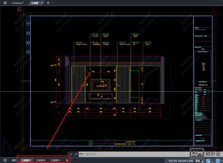
Task: Switch to the Drawing1* file tab
Action: [x=18, y=3]
